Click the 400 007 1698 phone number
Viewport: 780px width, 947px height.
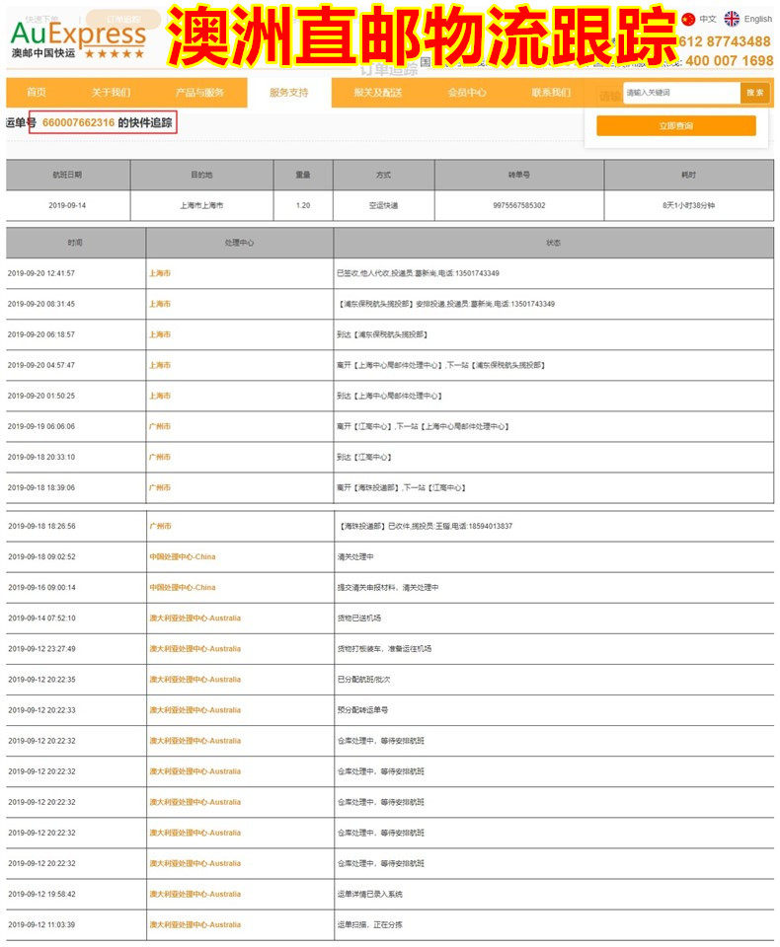[730, 60]
